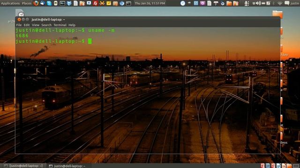Open the yellow sticky notes launcher
Image resolution: width=300 pixels, height=168 pixels.
click(109, 3)
